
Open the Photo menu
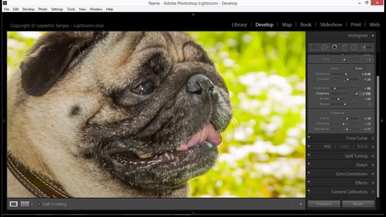(43, 9)
